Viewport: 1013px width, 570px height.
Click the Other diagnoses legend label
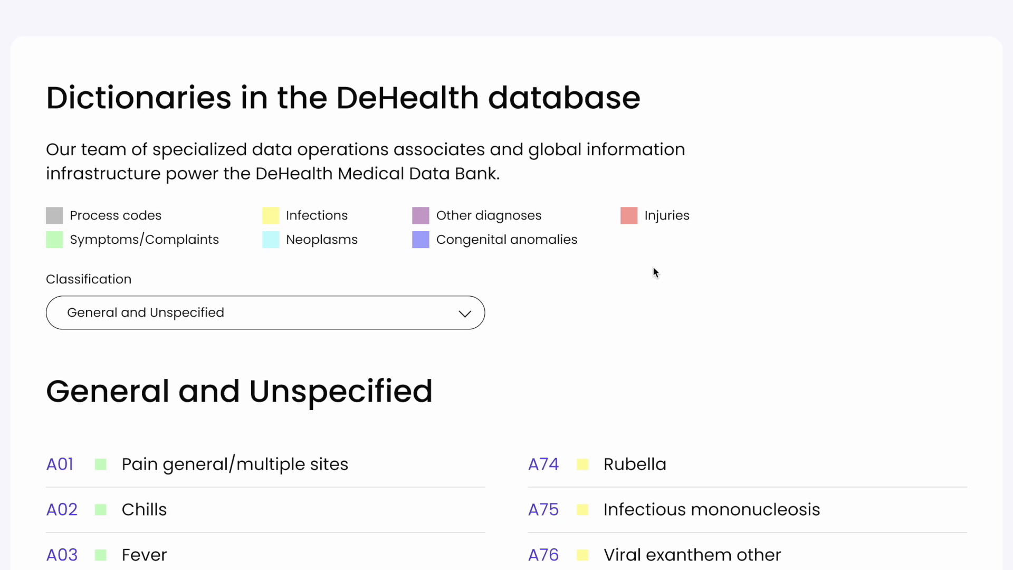[x=489, y=215]
